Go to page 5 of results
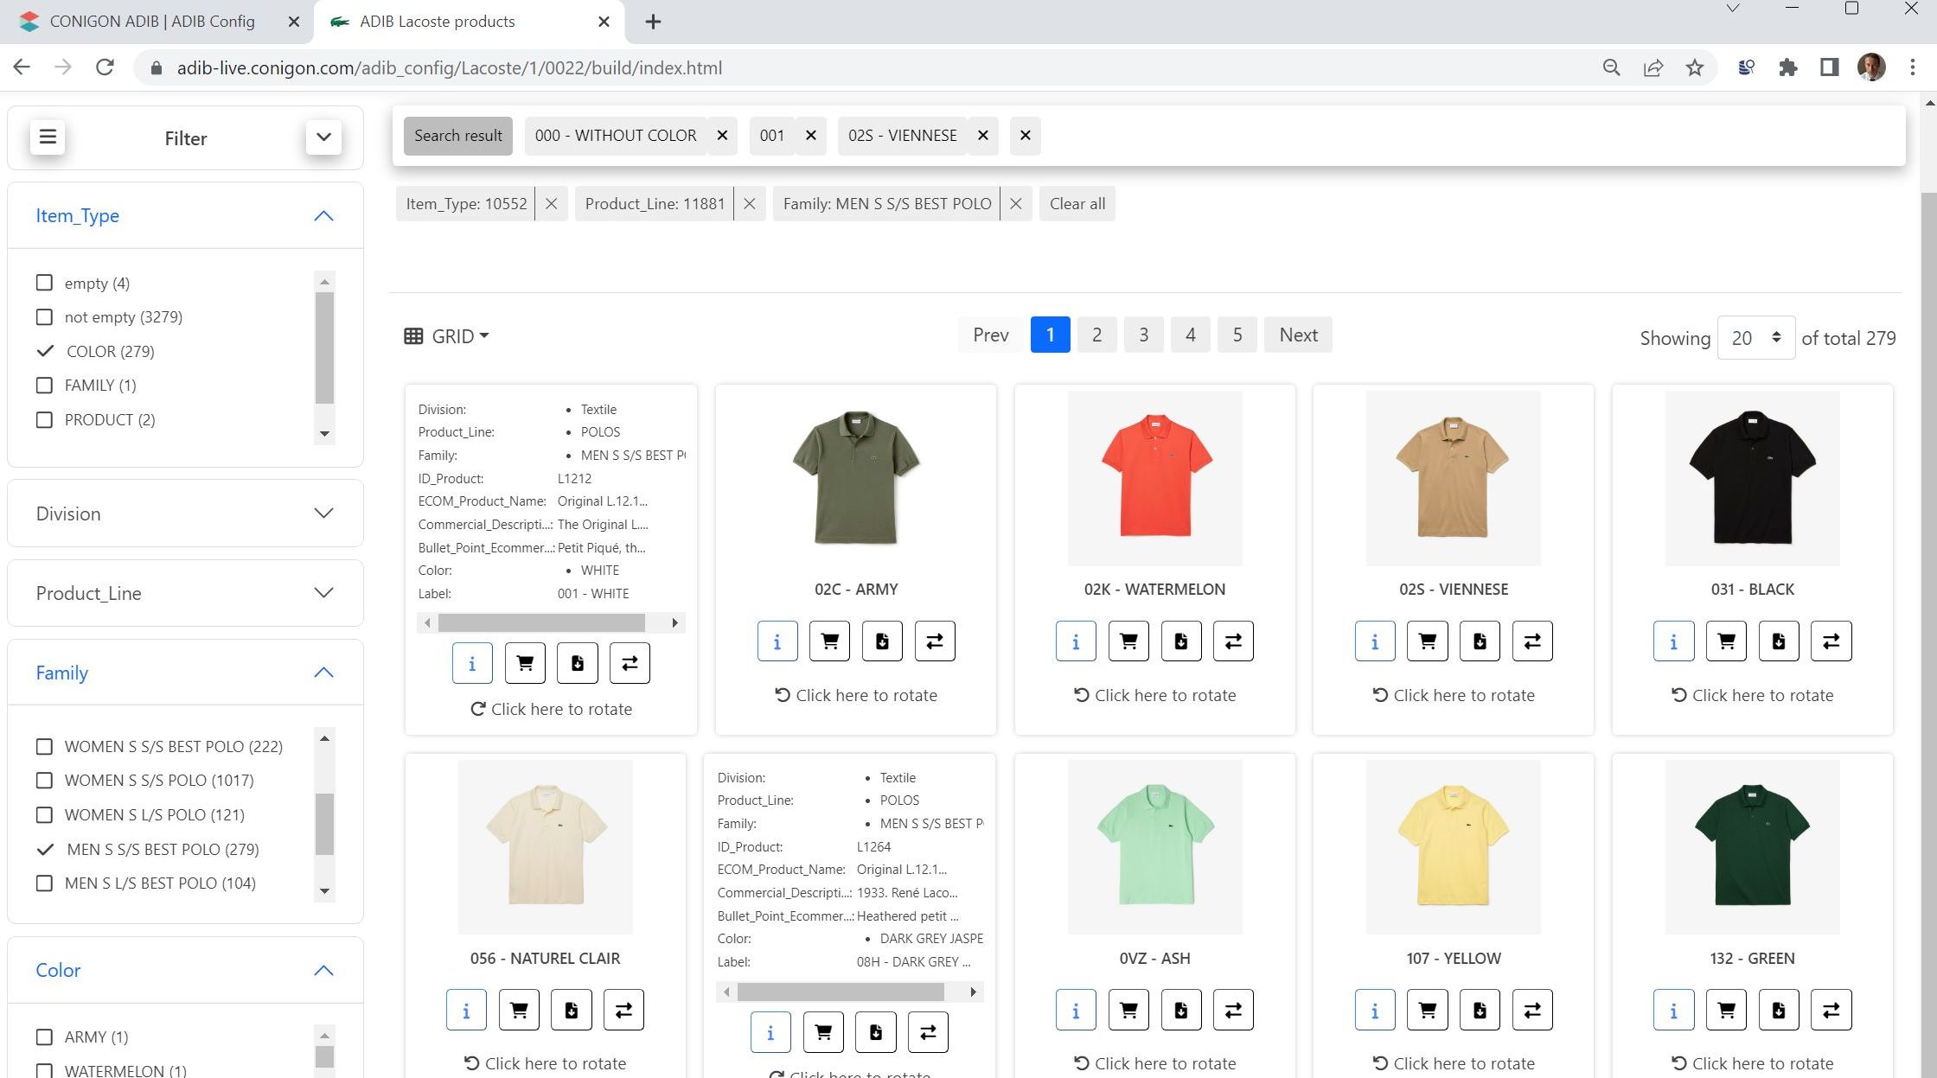 click(x=1237, y=335)
